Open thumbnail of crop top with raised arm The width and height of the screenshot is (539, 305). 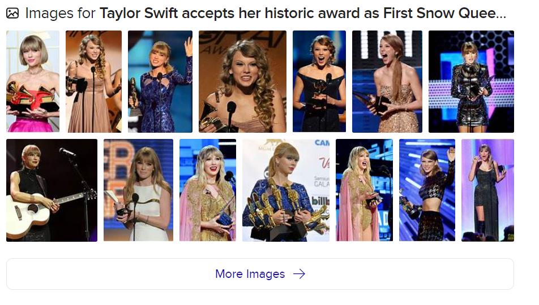coord(427,190)
